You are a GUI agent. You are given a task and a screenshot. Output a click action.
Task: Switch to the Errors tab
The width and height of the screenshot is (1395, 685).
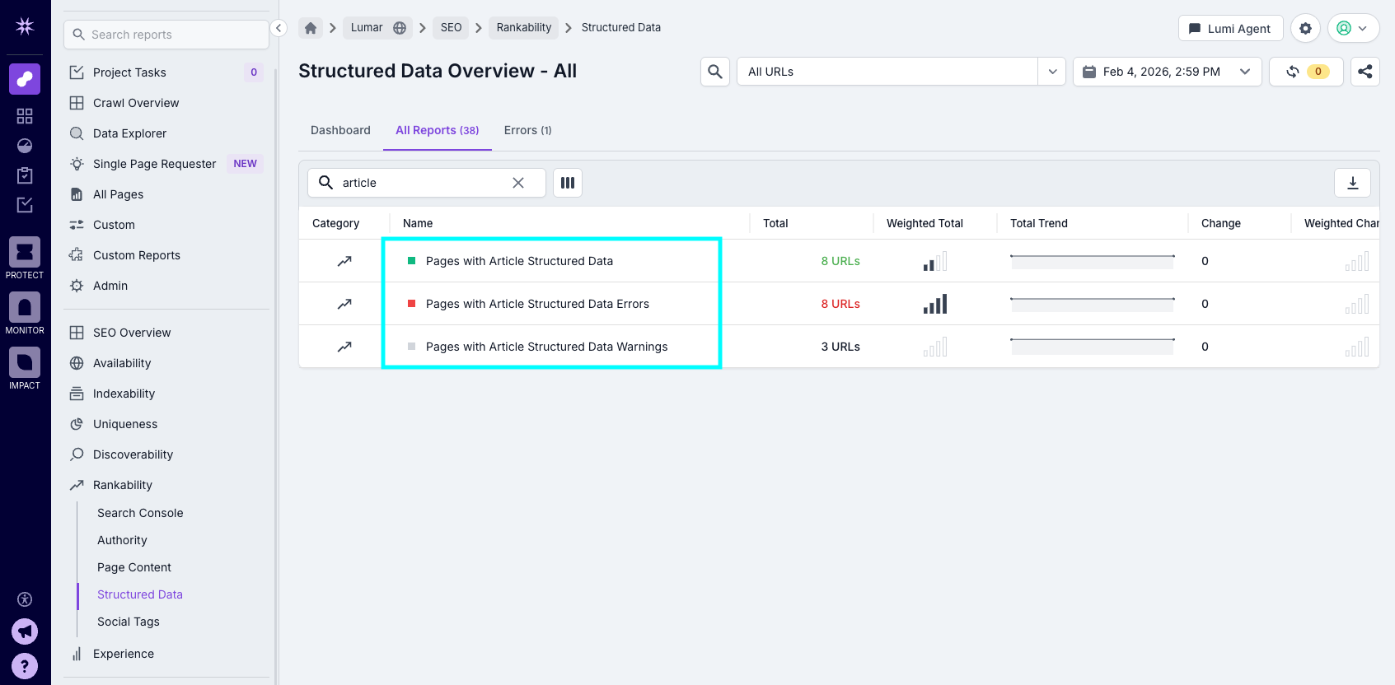pyautogui.click(x=527, y=130)
